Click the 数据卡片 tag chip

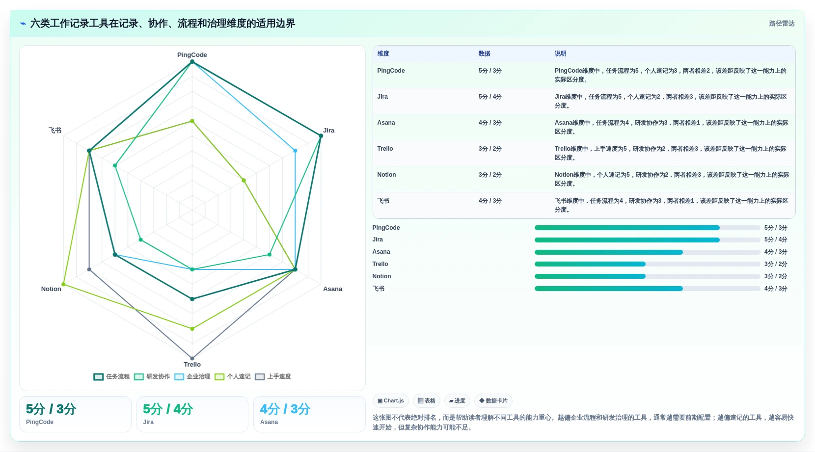point(493,401)
